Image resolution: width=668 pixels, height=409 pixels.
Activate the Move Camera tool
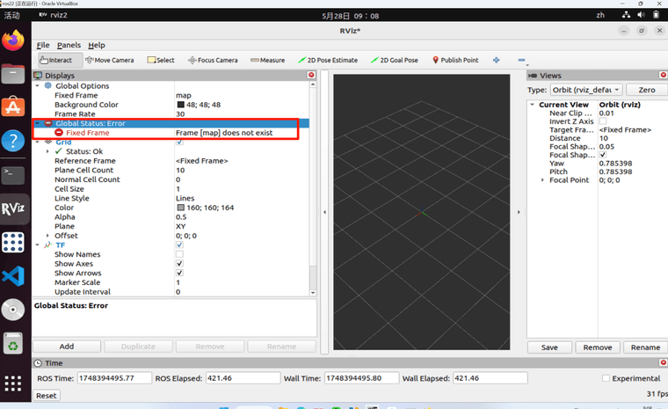coord(110,60)
